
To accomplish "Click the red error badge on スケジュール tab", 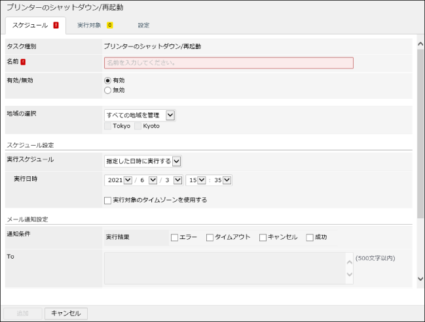I will 56,25.
